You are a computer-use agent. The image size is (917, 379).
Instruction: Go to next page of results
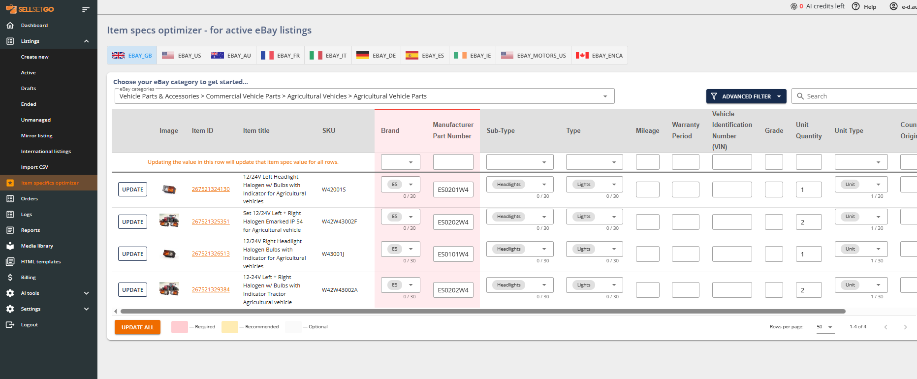coord(905,327)
